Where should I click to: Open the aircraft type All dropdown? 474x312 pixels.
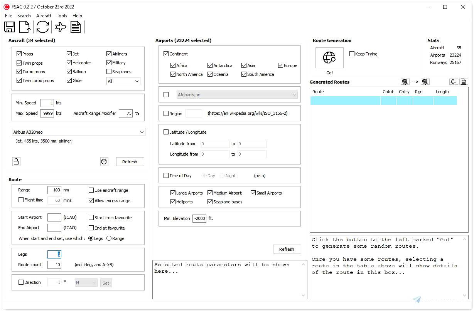point(123,81)
